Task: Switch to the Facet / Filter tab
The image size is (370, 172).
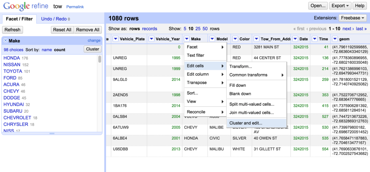Action: pos(19,19)
